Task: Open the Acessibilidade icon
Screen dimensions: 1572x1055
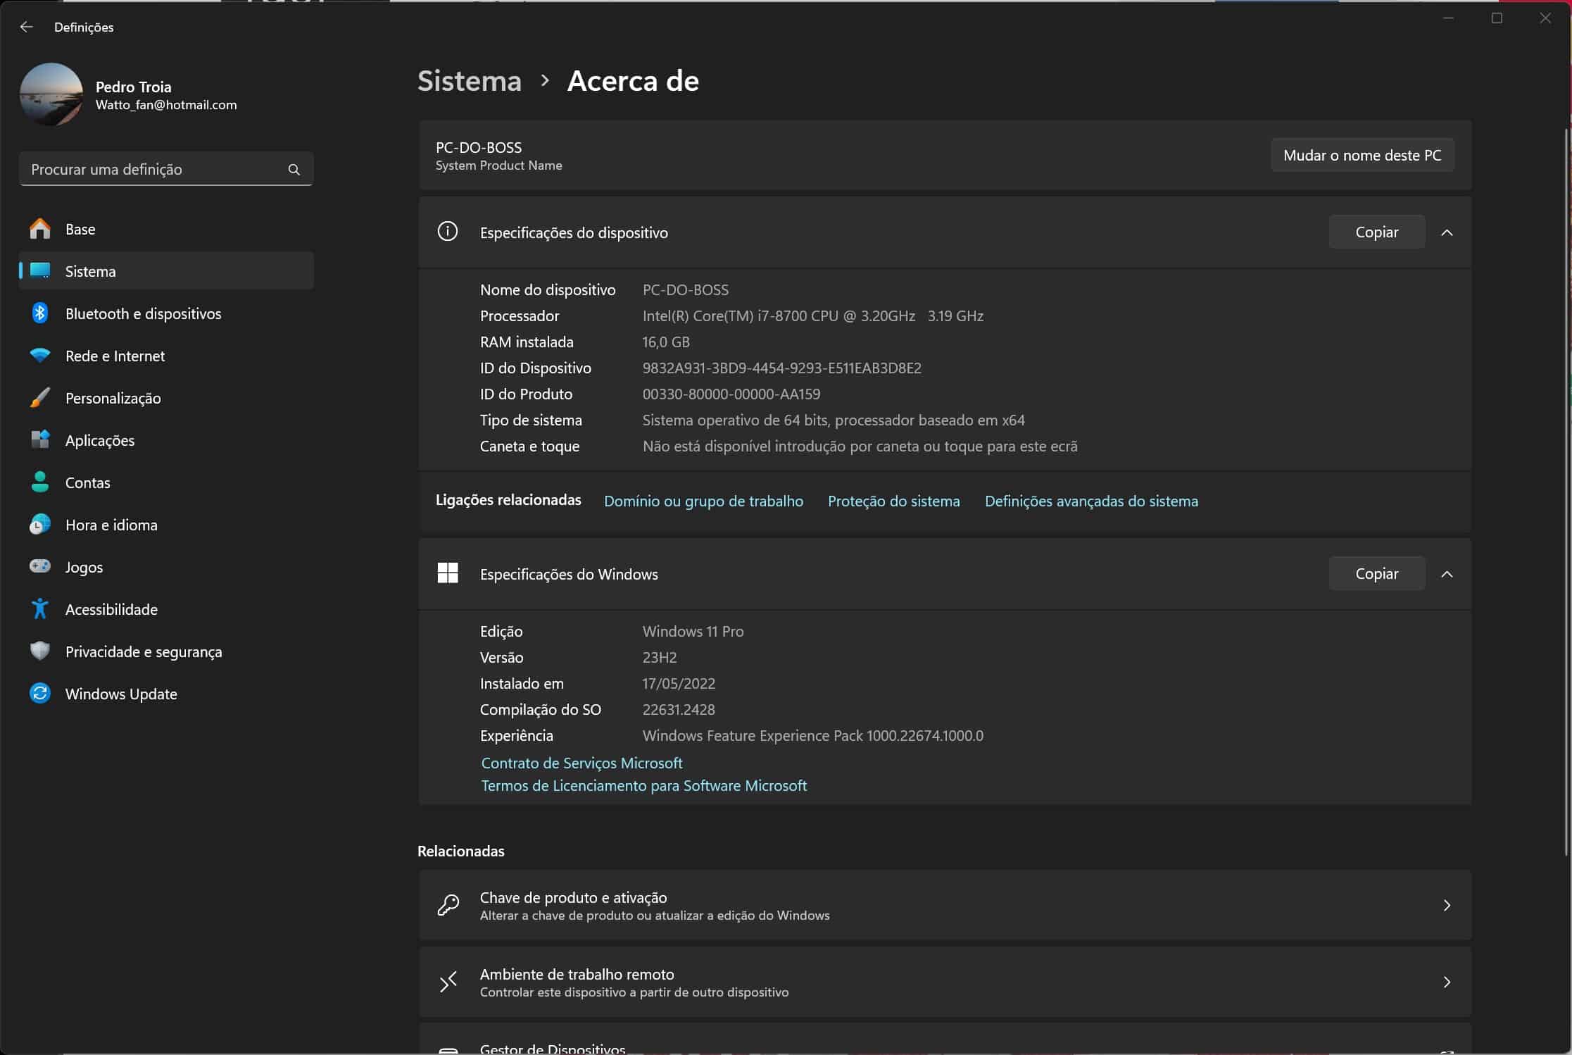Action: (40, 608)
